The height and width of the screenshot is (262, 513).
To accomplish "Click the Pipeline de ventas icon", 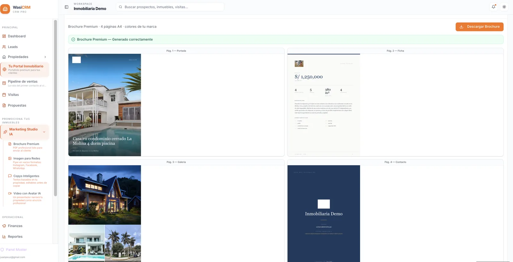I will (4, 83).
